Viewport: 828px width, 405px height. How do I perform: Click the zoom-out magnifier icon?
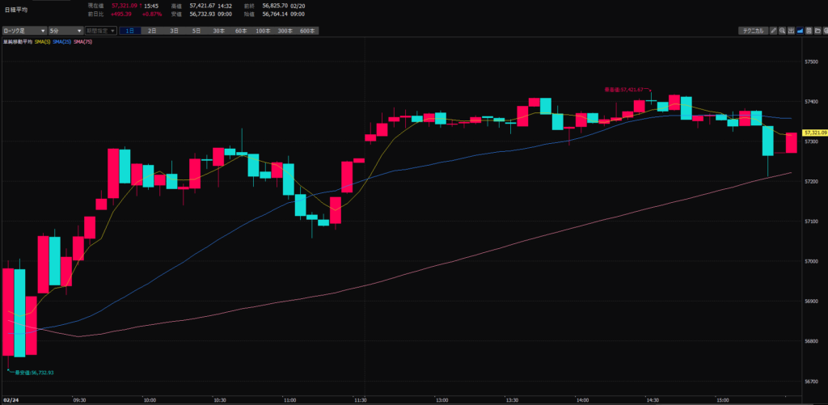point(782,31)
